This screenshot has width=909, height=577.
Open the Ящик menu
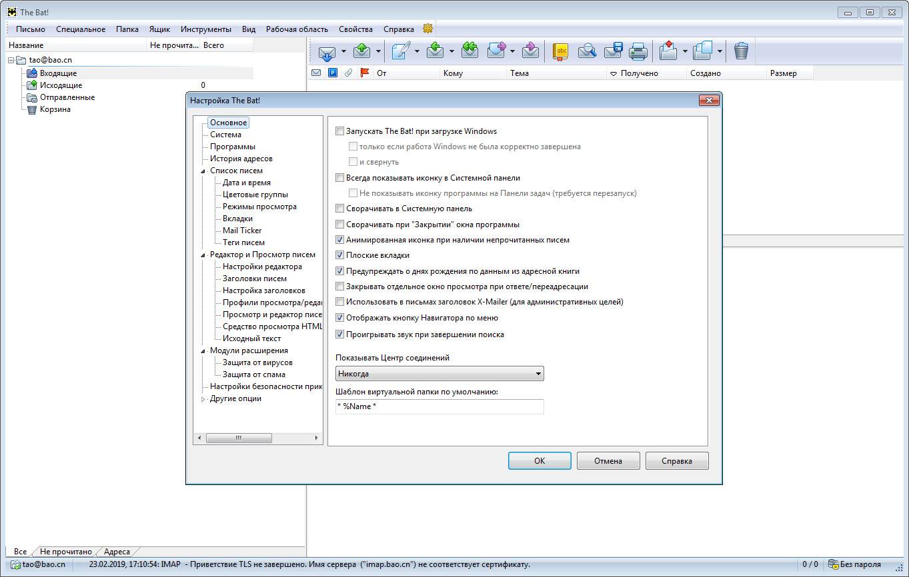coord(159,29)
